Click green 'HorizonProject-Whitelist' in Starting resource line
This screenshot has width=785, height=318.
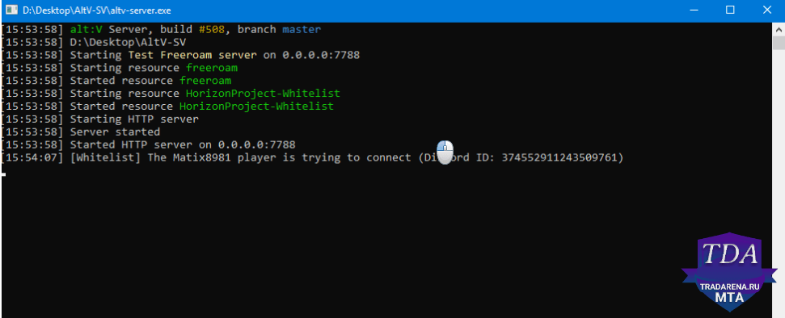pos(263,94)
